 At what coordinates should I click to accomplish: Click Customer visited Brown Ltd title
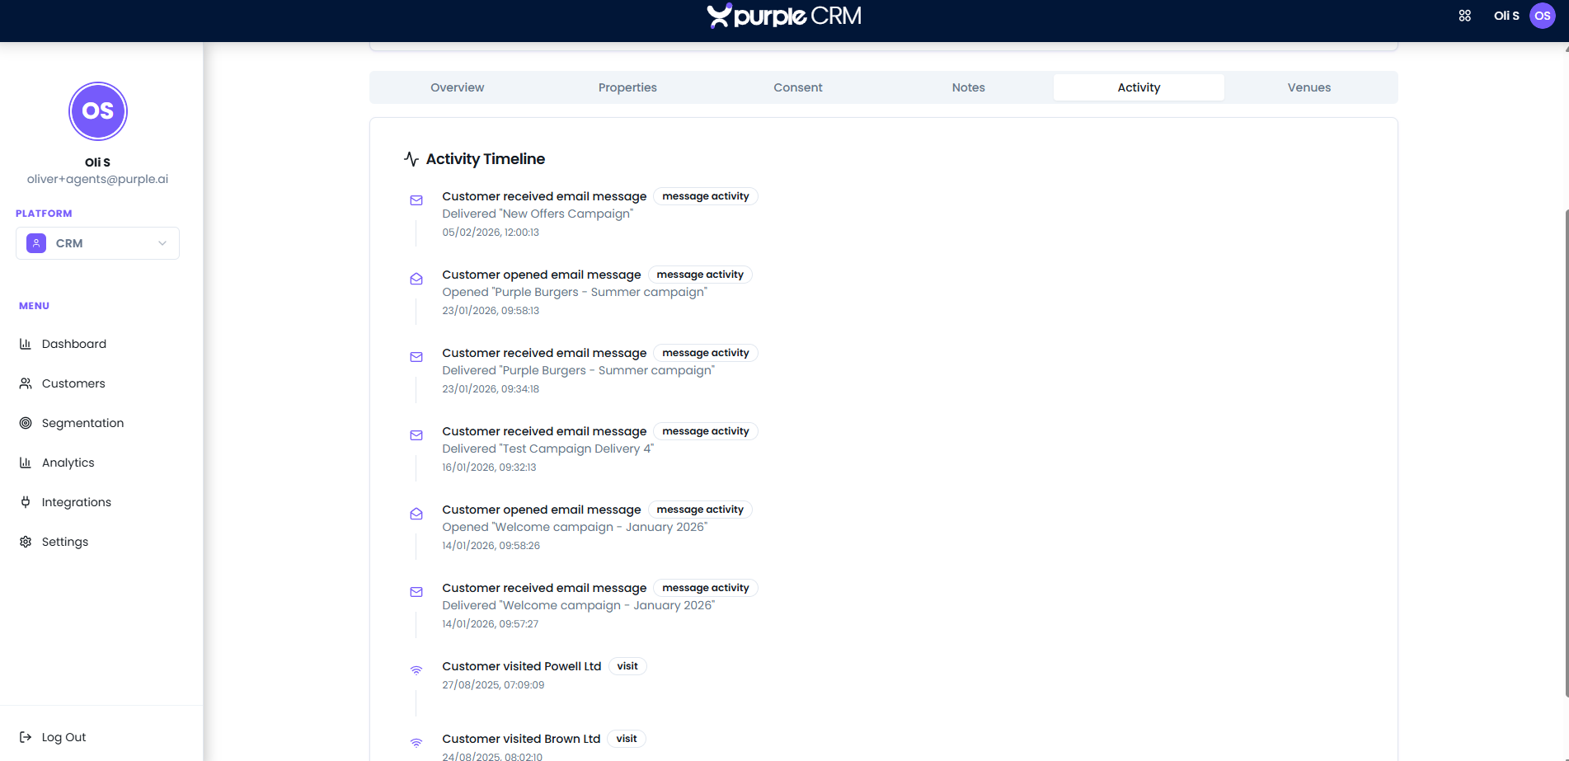pyautogui.click(x=521, y=739)
